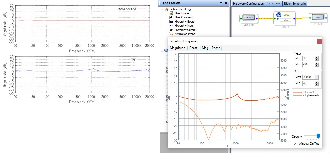Select the Hierarchy Board icon

(x=172, y=22)
